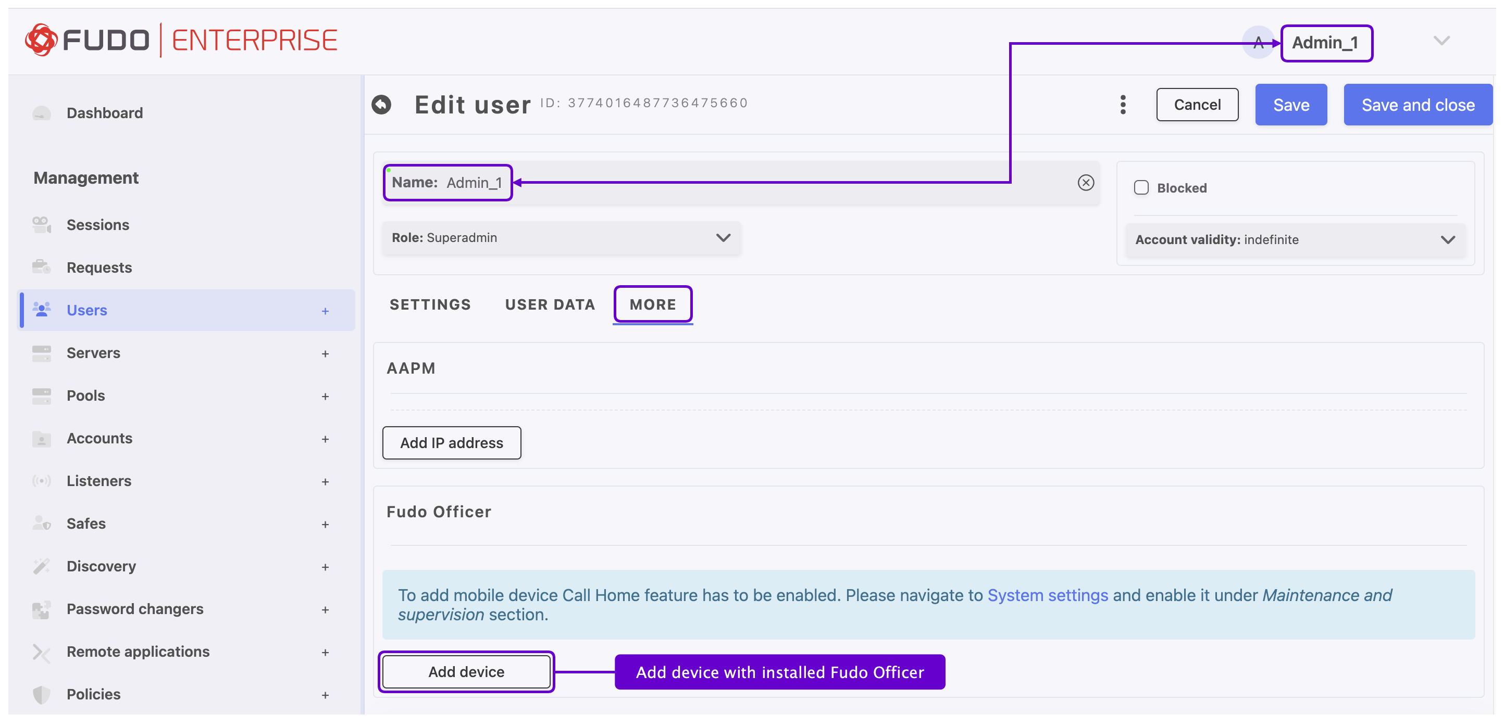The height and width of the screenshot is (727, 1504).
Task: Click the plus next to Discovery
Action: pyautogui.click(x=325, y=567)
